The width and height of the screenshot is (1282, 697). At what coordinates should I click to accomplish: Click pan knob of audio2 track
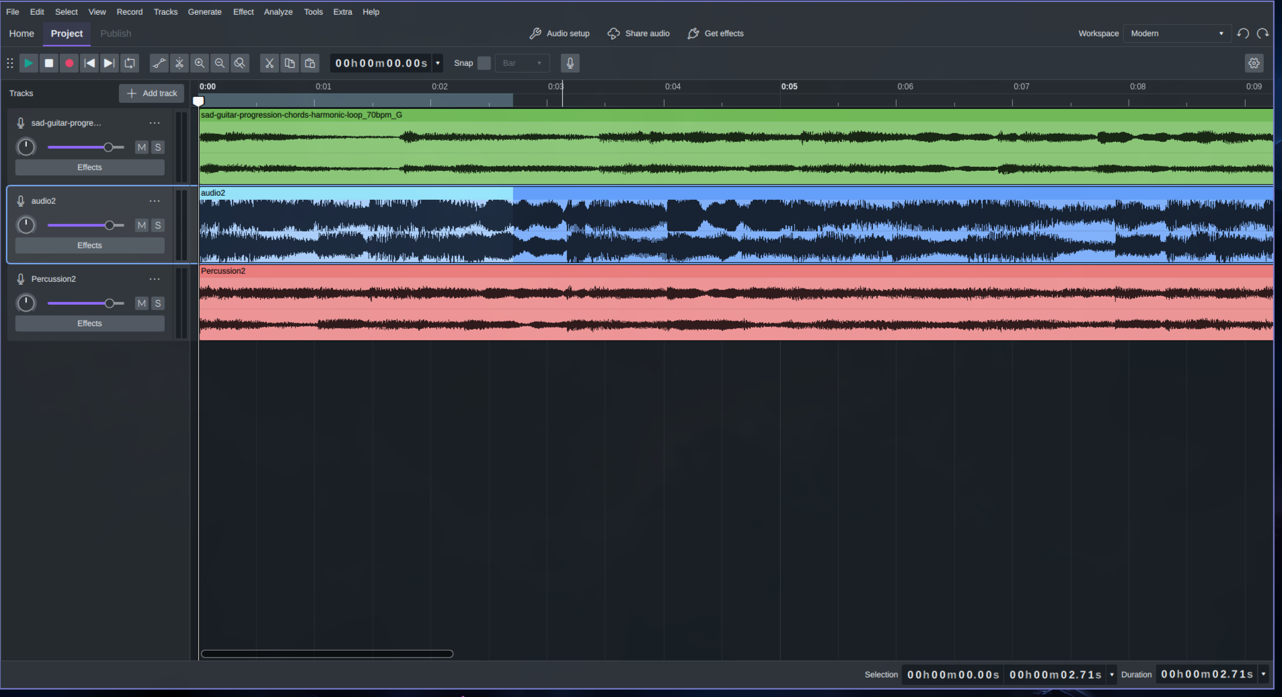pyautogui.click(x=26, y=225)
